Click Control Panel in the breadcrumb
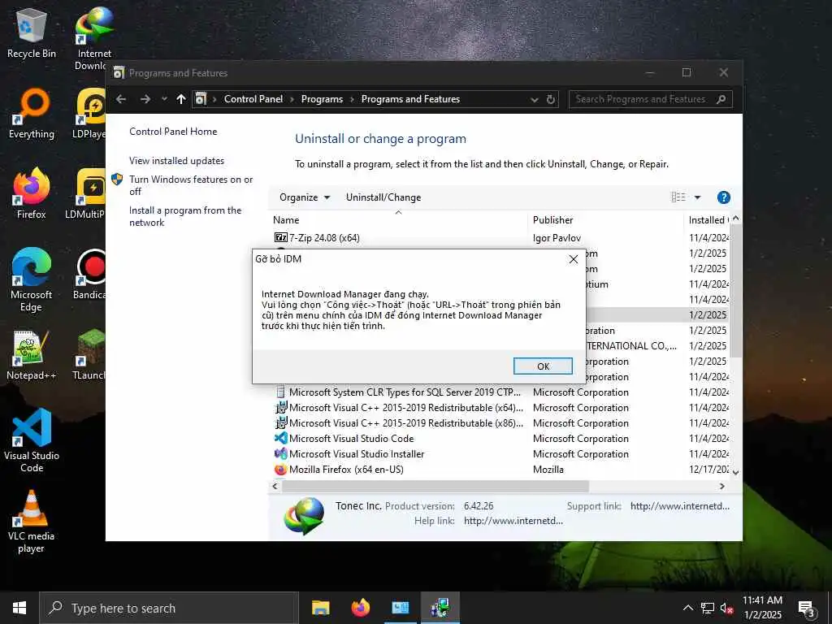Image resolution: width=832 pixels, height=624 pixels. click(x=253, y=99)
